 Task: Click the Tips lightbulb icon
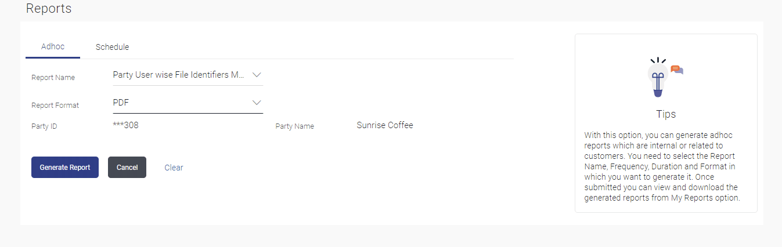pyautogui.click(x=658, y=78)
